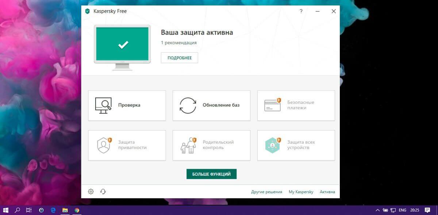Open the Windows Start menu
The height and width of the screenshot is (215, 438).
(x=6, y=210)
